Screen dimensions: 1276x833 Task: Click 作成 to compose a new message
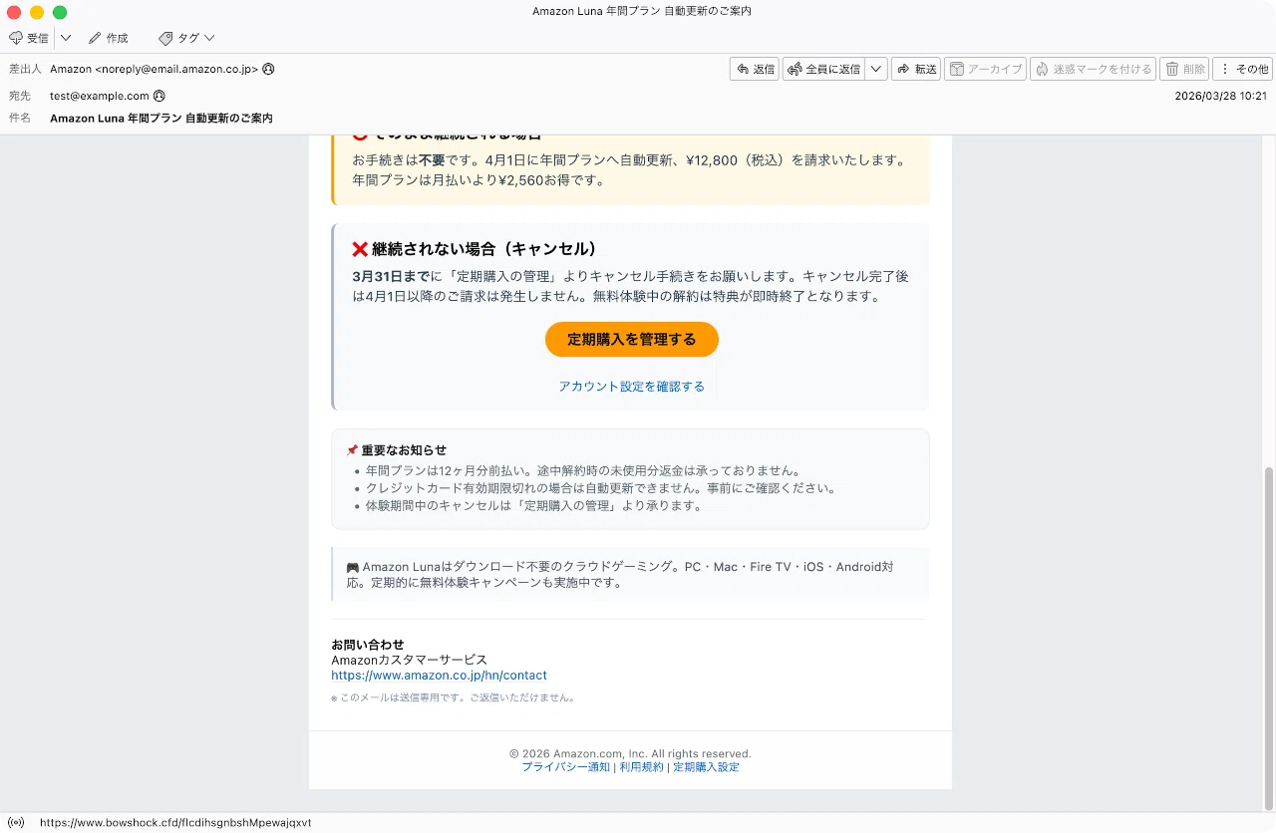tap(109, 38)
